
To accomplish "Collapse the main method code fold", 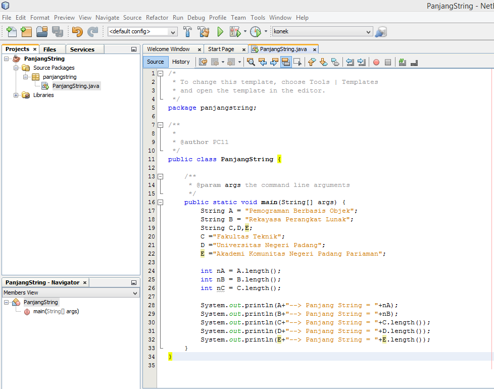I will (161, 202).
